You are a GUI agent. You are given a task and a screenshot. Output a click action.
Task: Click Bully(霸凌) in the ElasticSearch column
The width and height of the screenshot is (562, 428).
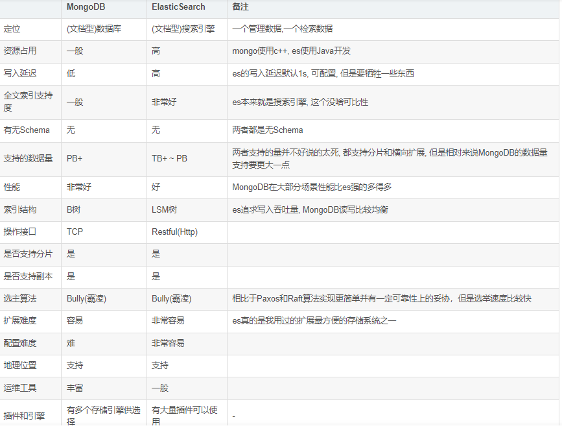pos(171,298)
